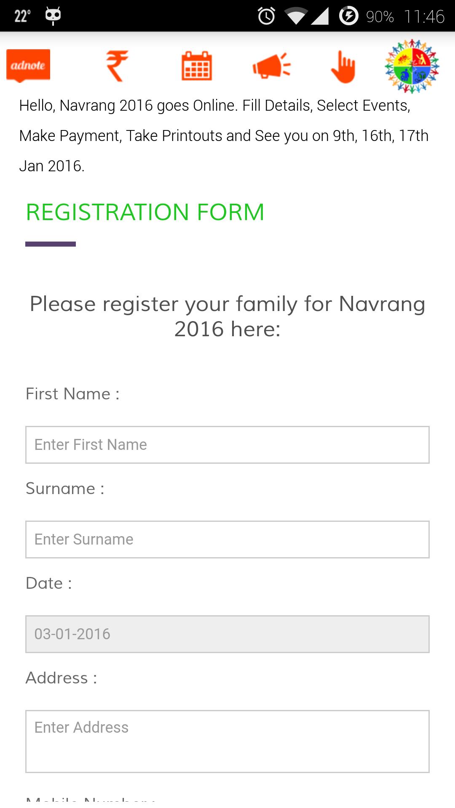Tap the cellular signal strength icon
This screenshot has width=455, height=808.
(x=320, y=16)
